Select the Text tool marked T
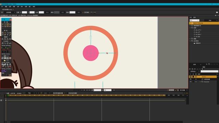Image resolution: width=219 pixels, height=123 pixels. (8, 35)
